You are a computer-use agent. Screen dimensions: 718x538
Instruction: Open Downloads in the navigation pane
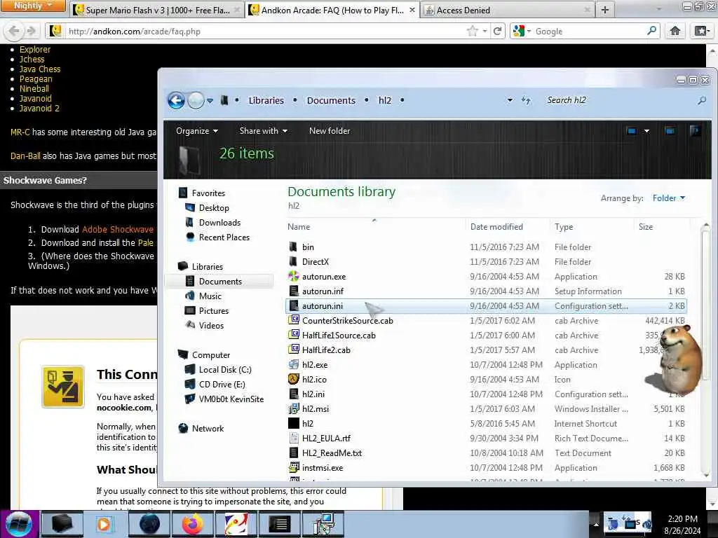pyautogui.click(x=219, y=222)
